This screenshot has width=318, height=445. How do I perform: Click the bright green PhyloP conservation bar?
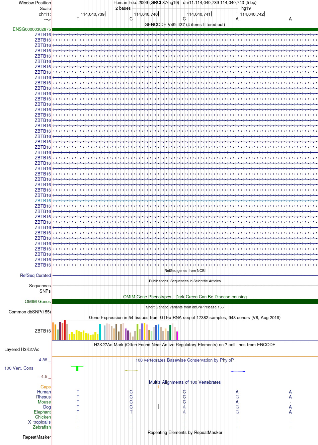(x=77, y=369)
